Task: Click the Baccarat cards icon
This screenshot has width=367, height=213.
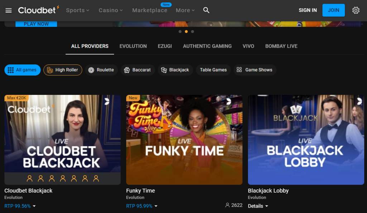Action: click(127, 70)
